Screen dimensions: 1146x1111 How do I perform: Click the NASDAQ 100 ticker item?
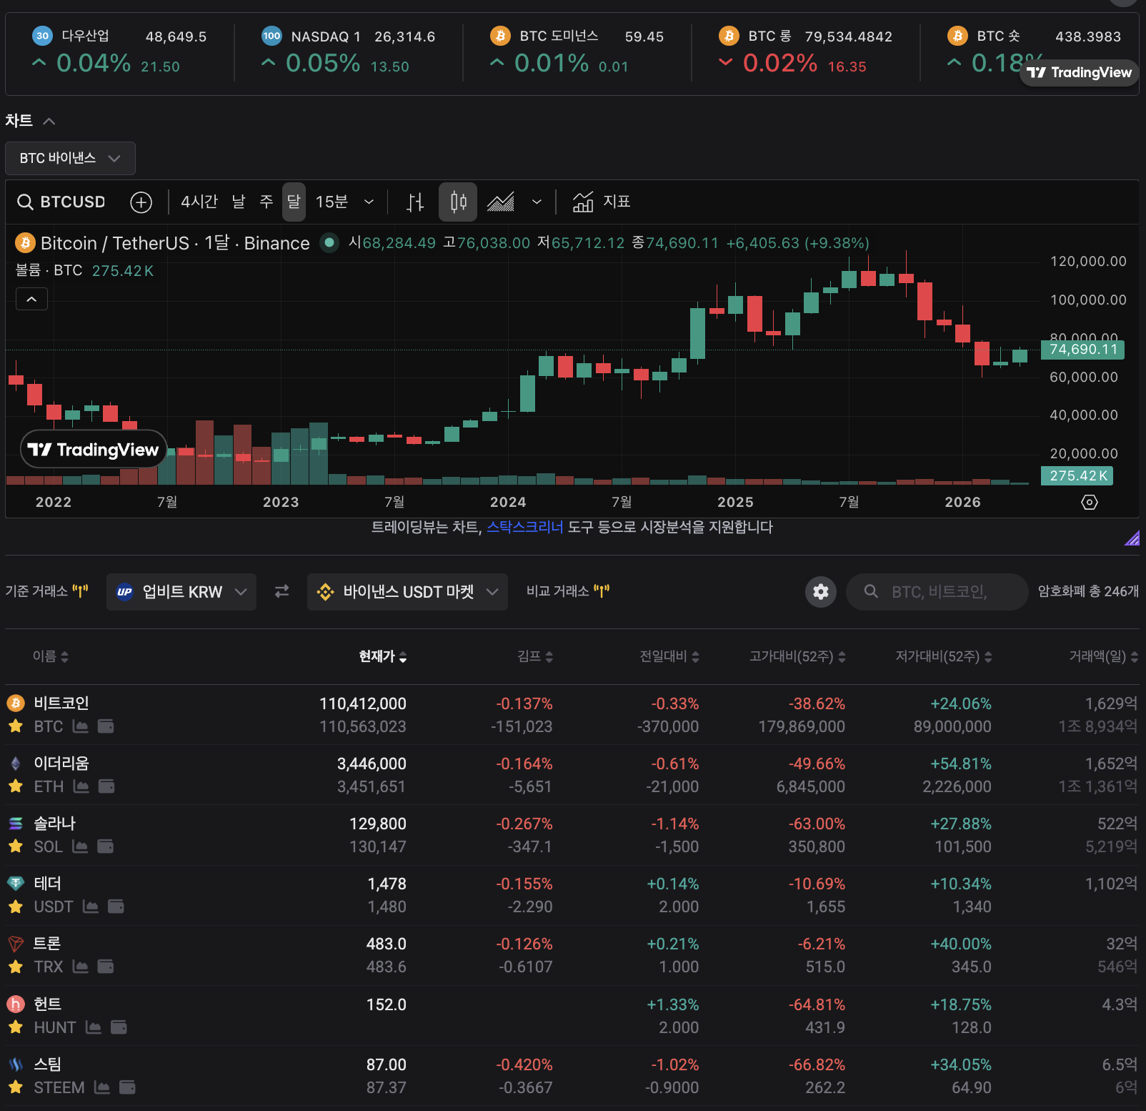[x=348, y=51]
